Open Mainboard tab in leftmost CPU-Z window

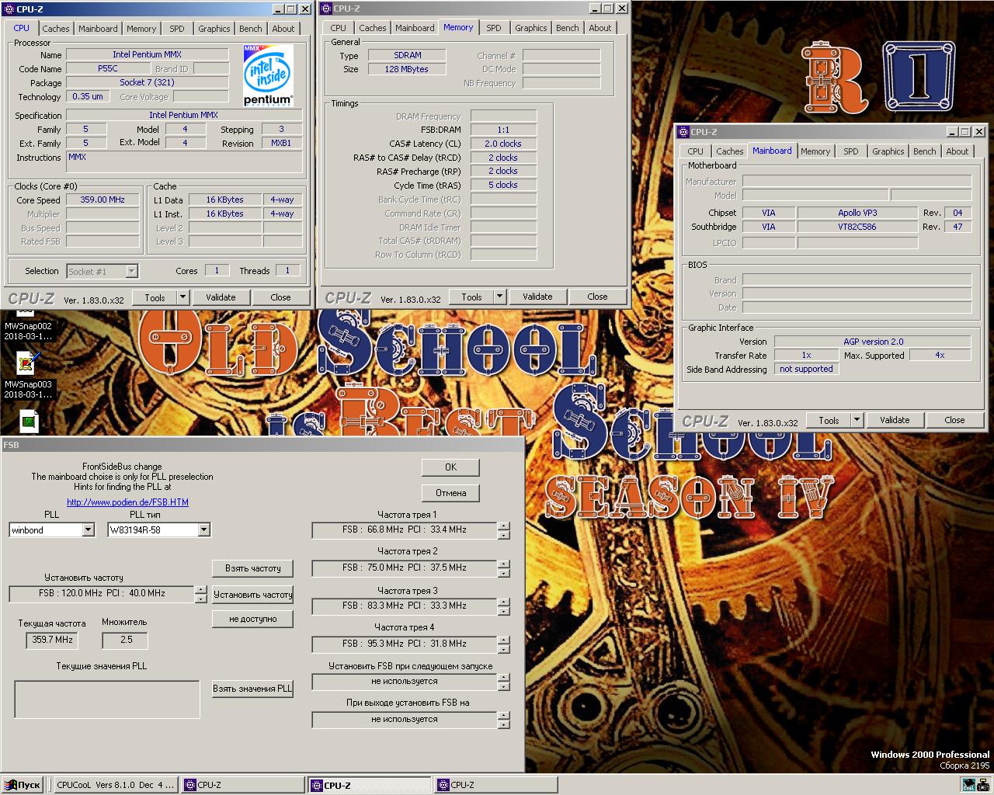[x=98, y=29]
